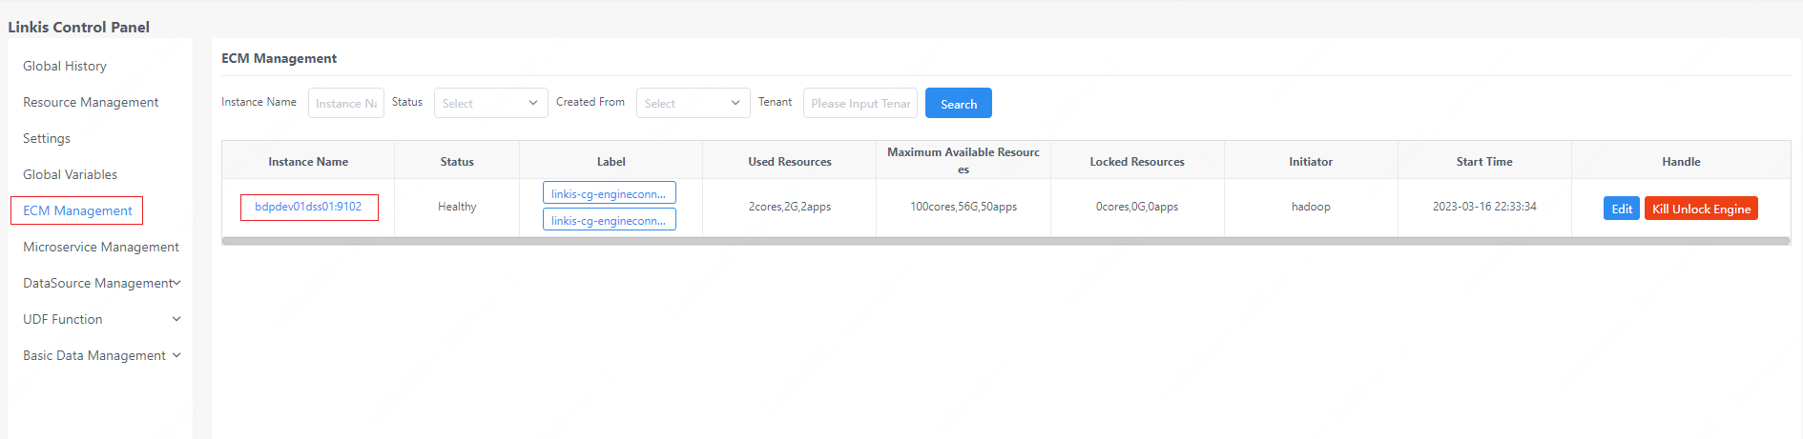Focus the Instance Name input field

click(x=345, y=103)
